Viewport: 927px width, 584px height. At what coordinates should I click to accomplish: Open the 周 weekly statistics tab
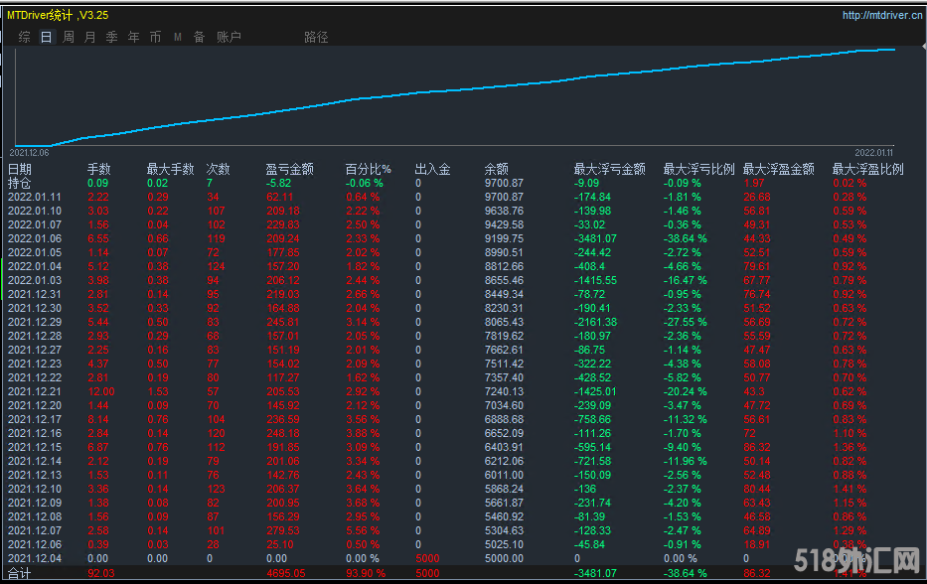click(69, 37)
